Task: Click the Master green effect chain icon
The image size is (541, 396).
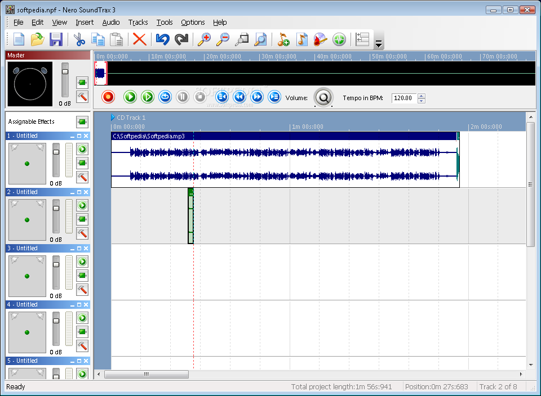Action: (x=82, y=82)
